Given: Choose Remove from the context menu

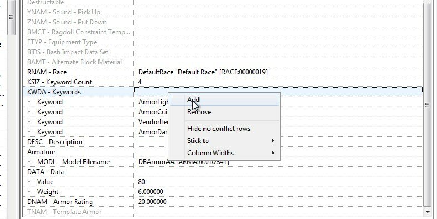Looking at the screenshot, I should coord(224,112).
